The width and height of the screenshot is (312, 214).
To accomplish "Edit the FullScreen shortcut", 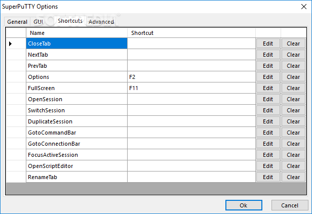I will [268, 88].
